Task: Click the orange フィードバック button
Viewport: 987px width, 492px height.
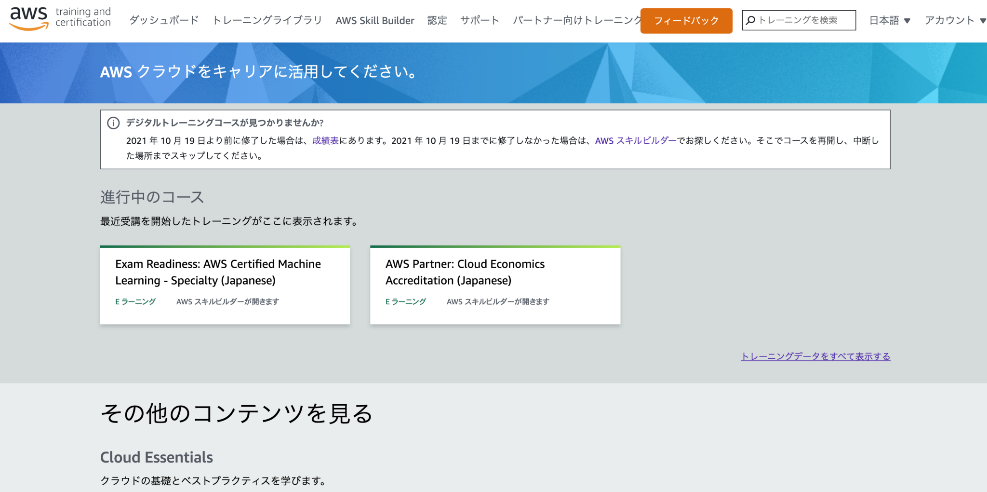Action: [x=686, y=21]
